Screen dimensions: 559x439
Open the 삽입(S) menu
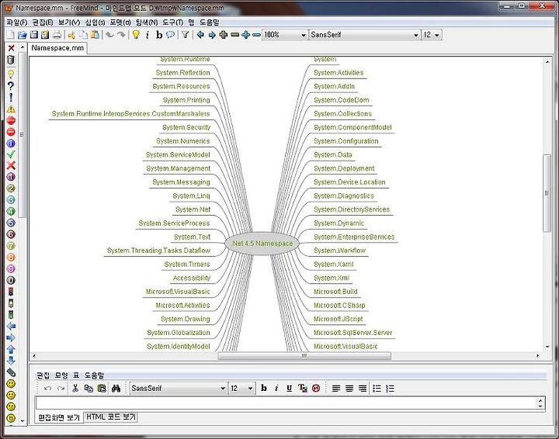[x=95, y=22]
